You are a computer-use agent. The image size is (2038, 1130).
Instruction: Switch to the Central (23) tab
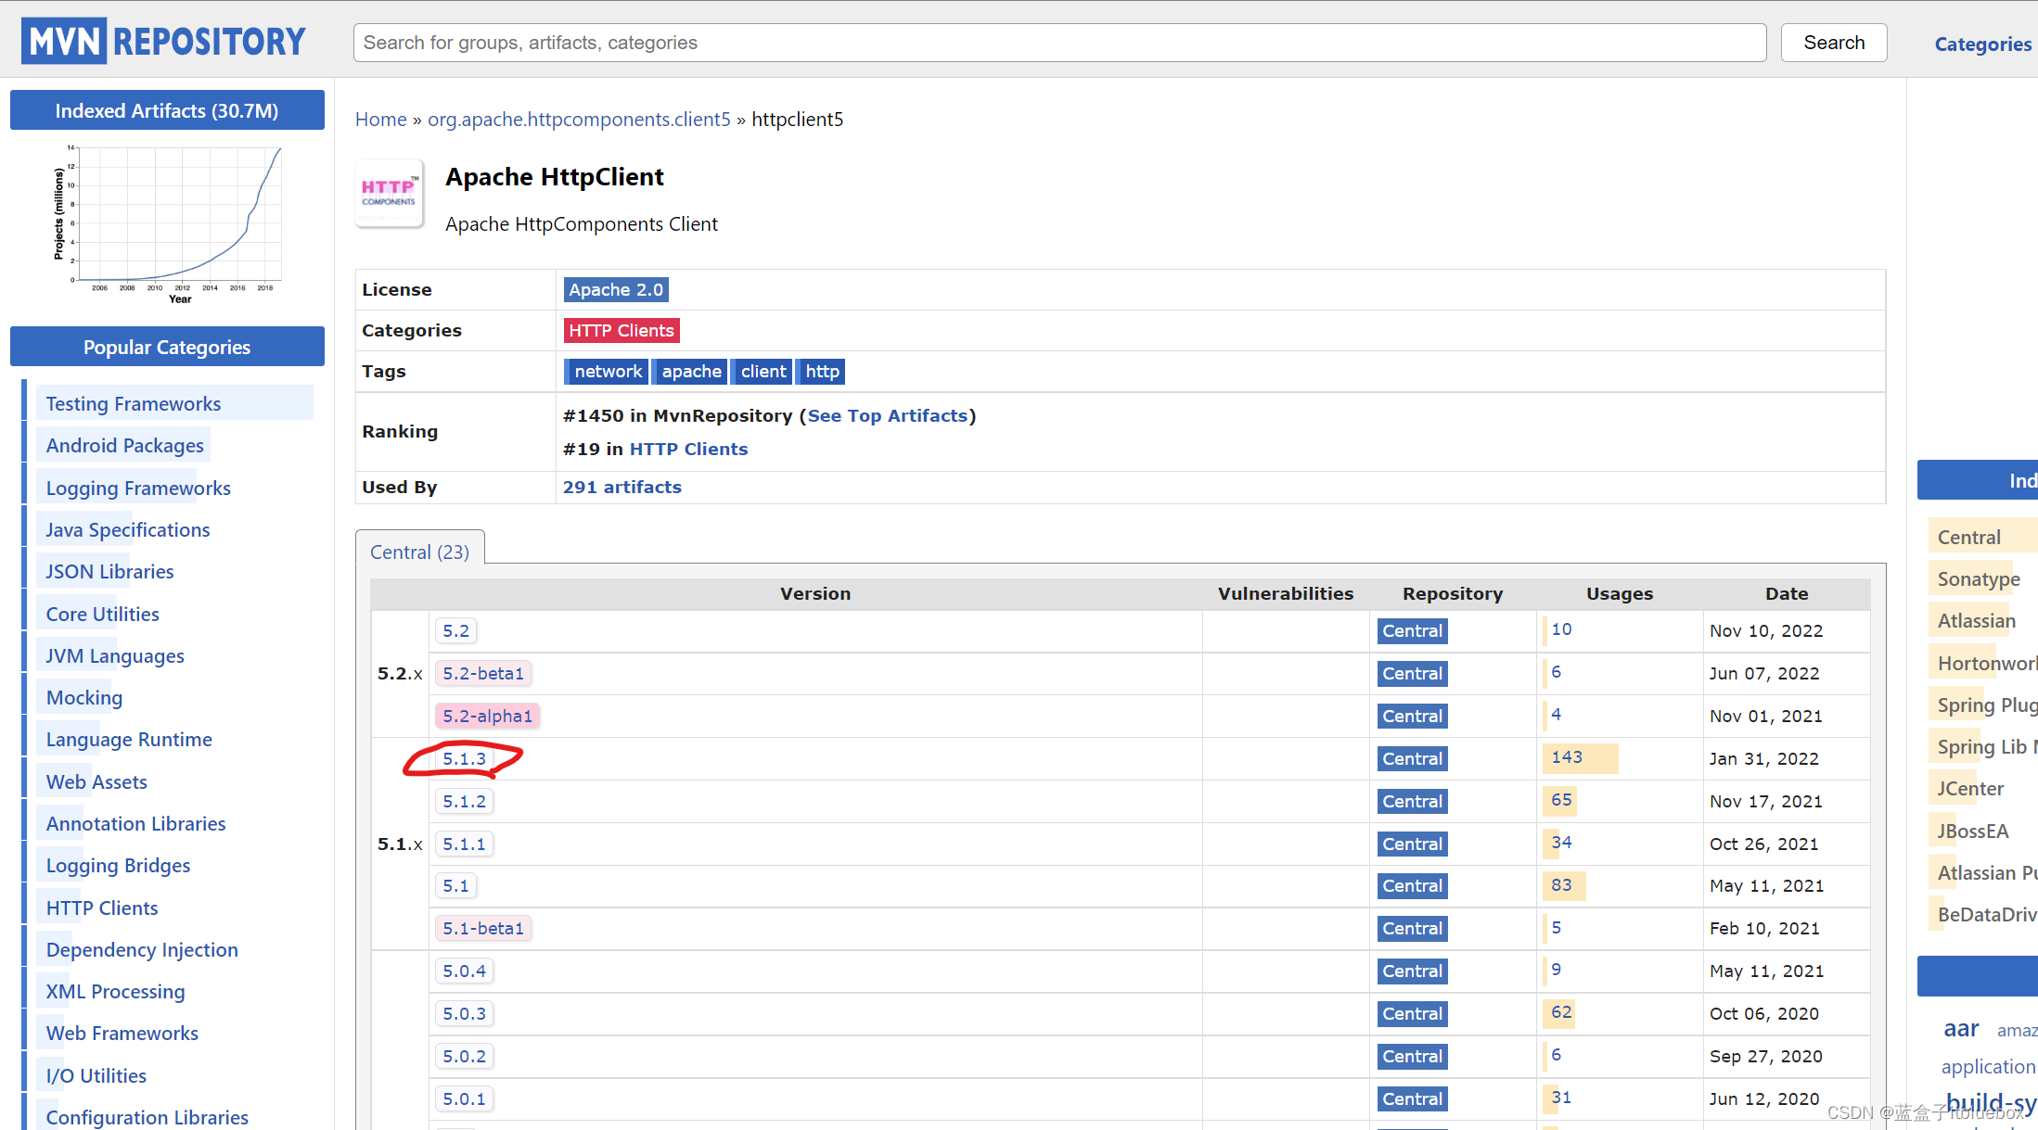point(419,552)
